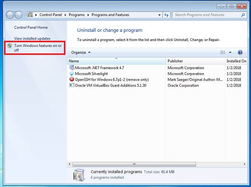Click the Back navigation round button
The height and width of the screenshot is (187, 251).
coord(10,15)
